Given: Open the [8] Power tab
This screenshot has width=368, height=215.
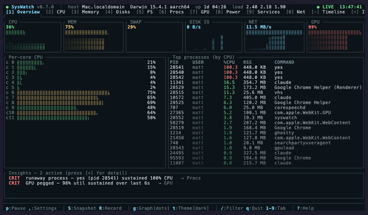Looking at the screenshot, I should tap(228, 12).
